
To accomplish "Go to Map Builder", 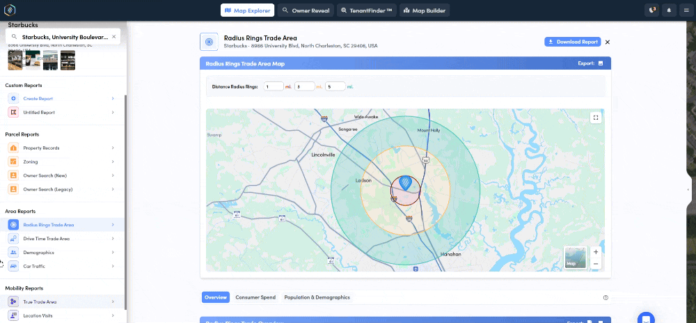I will 425,10.
